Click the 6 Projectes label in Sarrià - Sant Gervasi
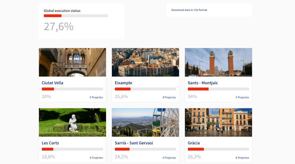295x164 pixels. 169,158
